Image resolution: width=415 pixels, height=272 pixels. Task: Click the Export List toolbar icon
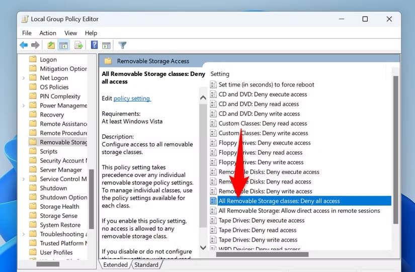coord(78,45)
